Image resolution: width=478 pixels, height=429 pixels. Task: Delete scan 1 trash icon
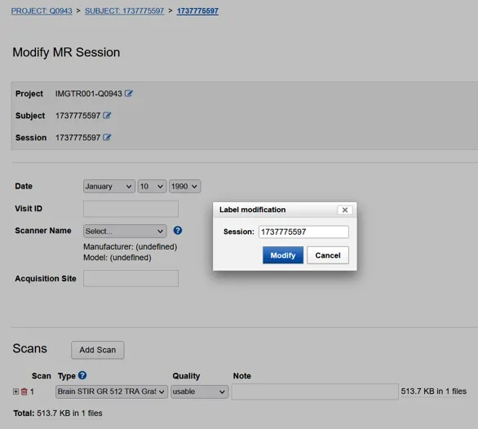(24, 391)
